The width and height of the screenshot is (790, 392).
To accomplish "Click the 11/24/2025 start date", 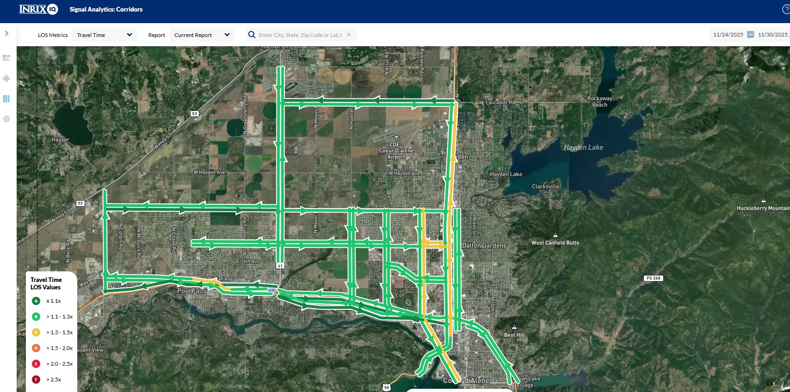I will click(x=728, y=35).
